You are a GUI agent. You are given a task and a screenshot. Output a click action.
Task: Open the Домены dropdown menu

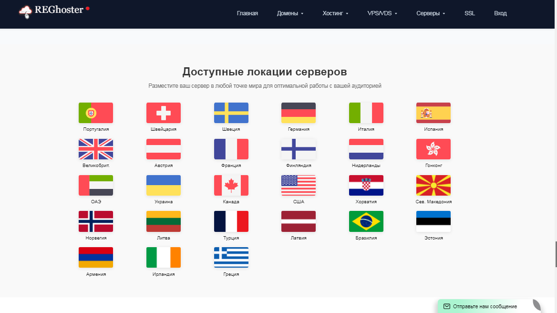[289, 13]
